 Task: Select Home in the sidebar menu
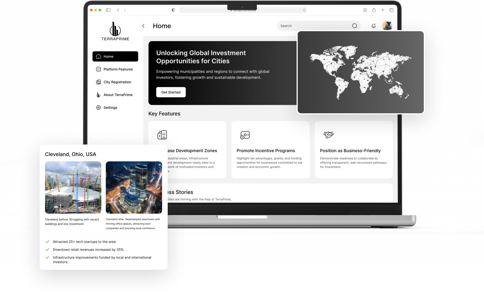click(115, 57)
